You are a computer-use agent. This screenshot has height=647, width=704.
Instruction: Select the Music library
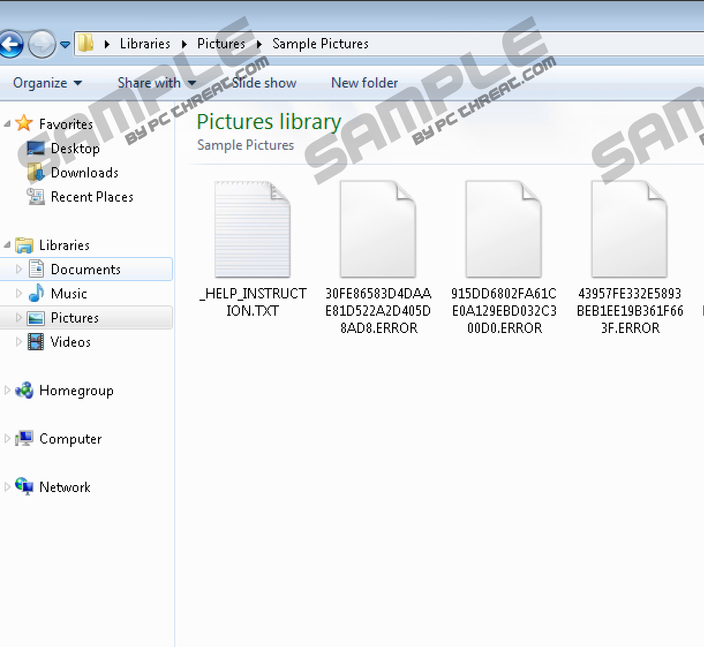tap(69, 294)
